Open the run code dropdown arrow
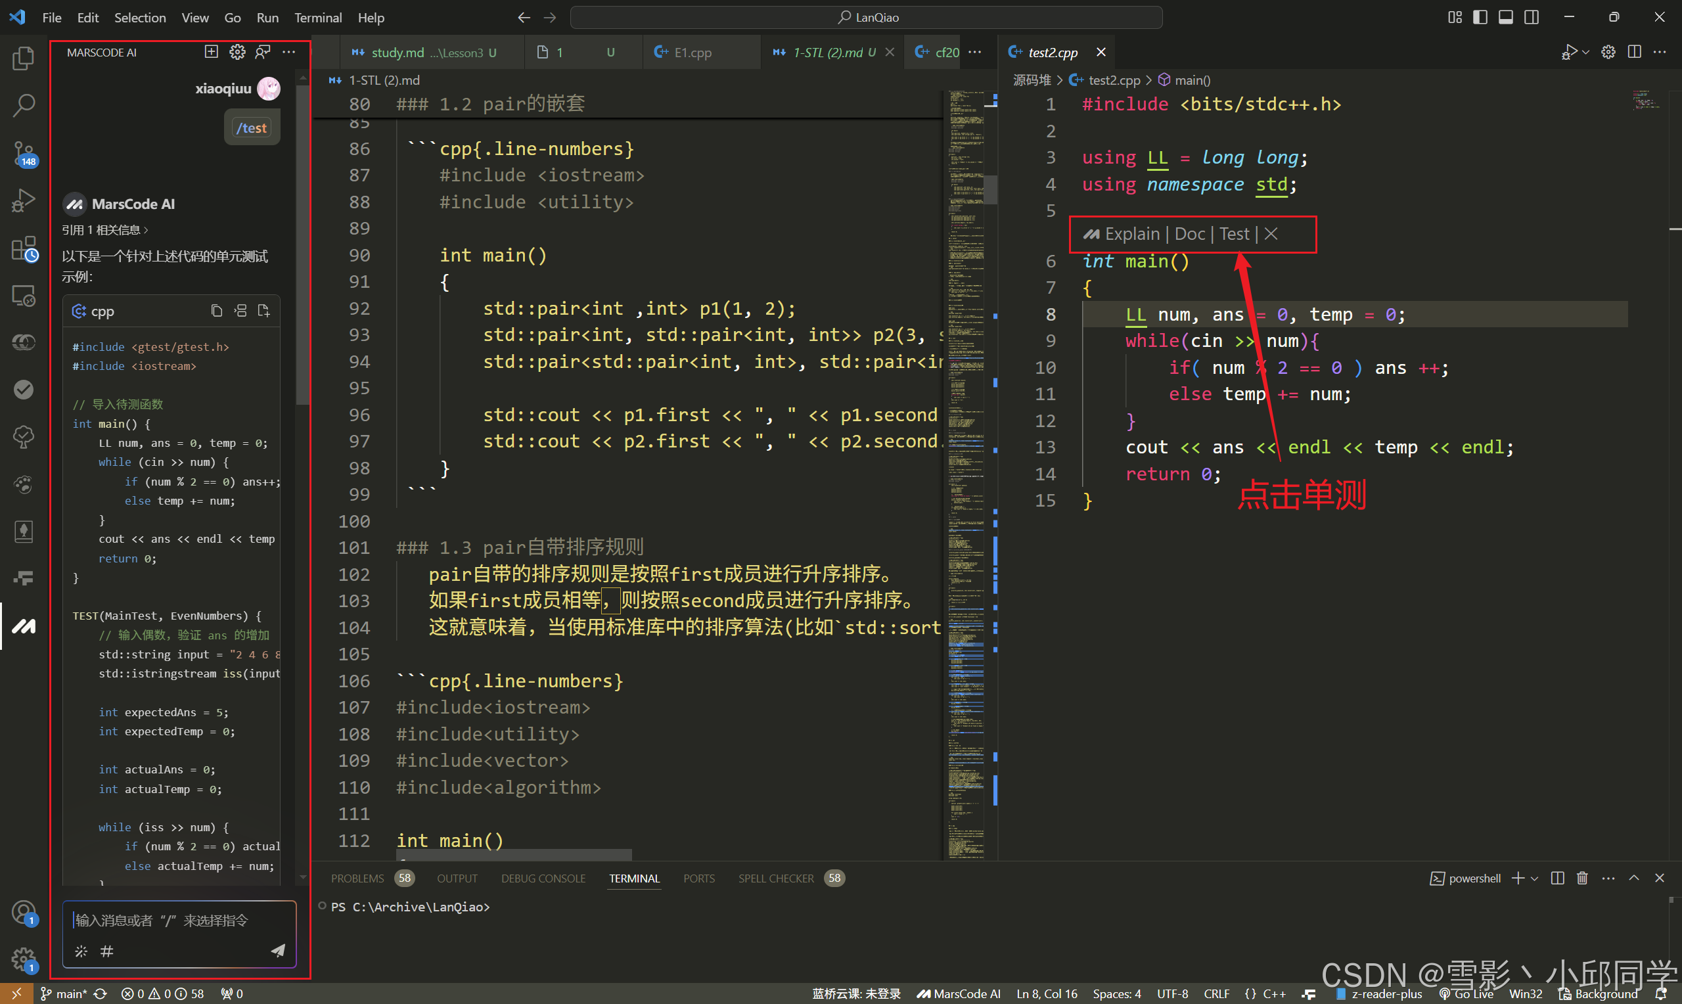The height and width of the screenshot is (1004, 1682). [x=1586, y=52]
